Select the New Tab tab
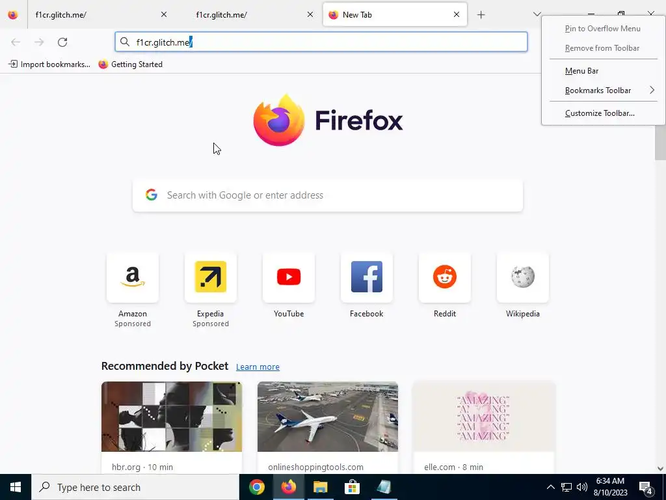 395,15
